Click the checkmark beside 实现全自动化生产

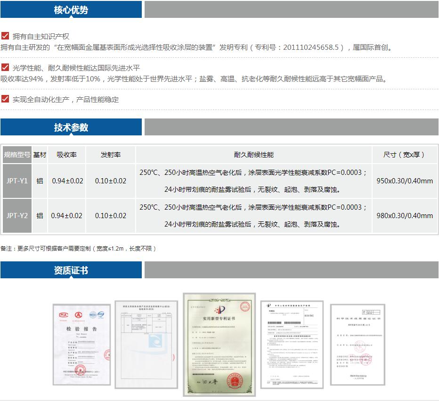pyautogui.click(x=5, y=99)
